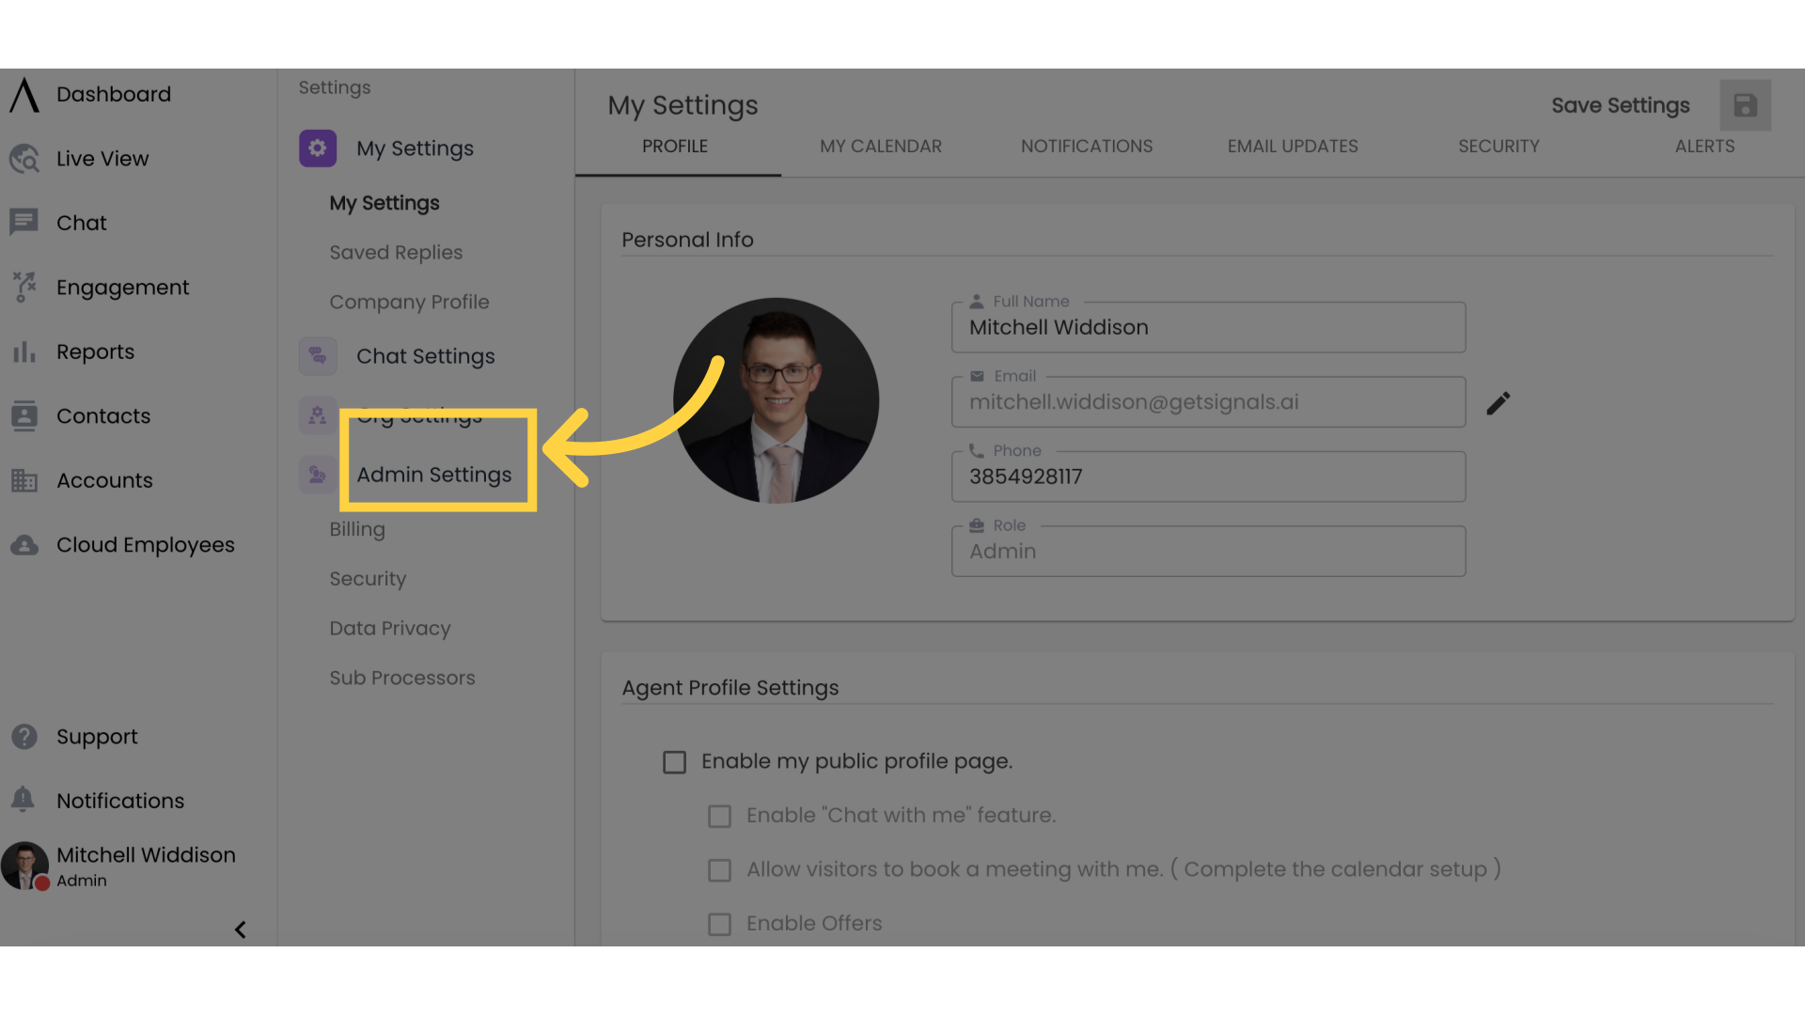Open Engagement from the sidebar label

click(122, 288)
